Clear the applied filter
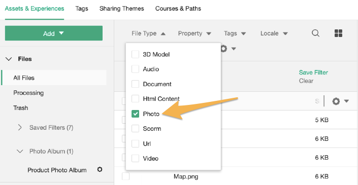This screenshot has height=185, width=358. coord(306,81)
